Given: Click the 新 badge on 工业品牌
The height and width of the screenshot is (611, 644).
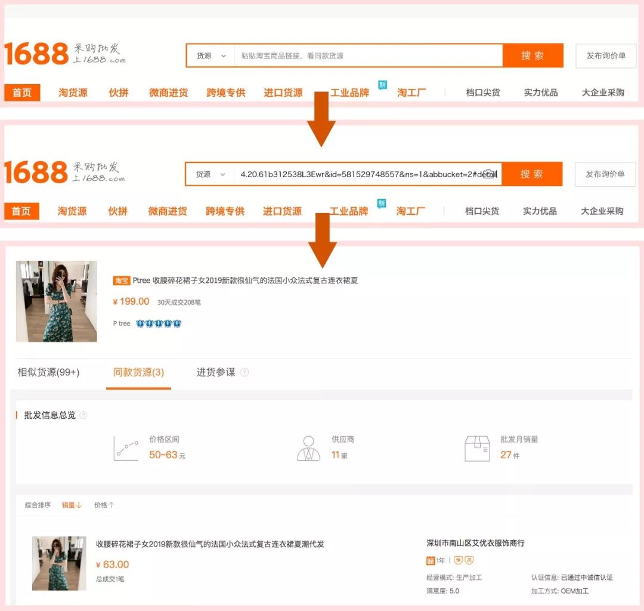Looking at the screenshot, I should tap(382, 84).
